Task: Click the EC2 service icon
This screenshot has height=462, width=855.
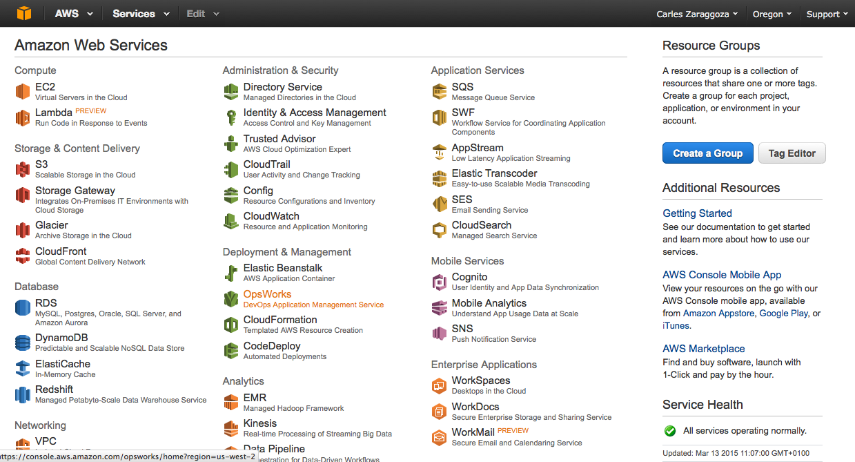Action: point(23,92)
